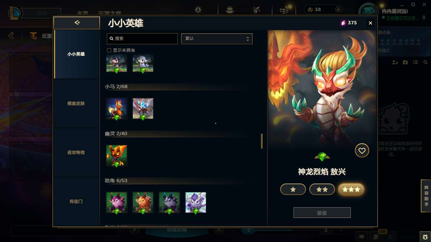Open the bug report icon in the corner
Viewport: 431px width, 242px height.
coord(425,237)
